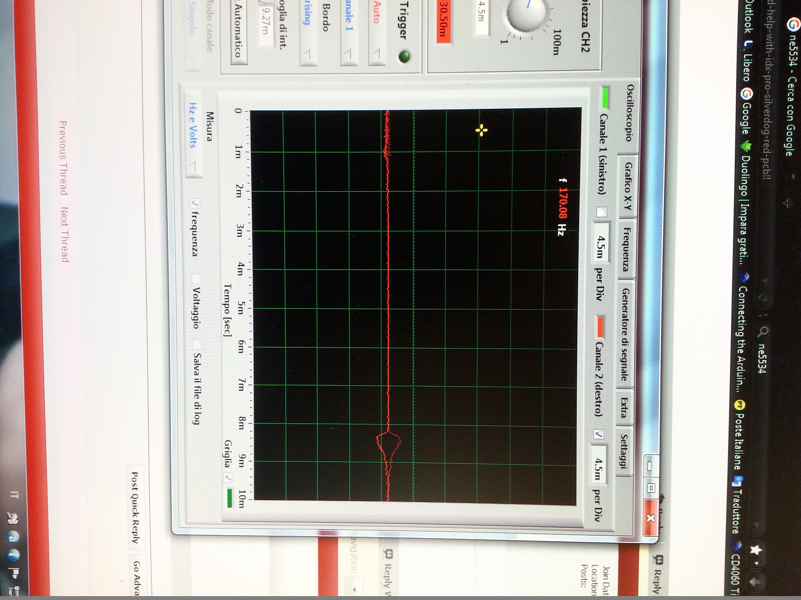Click the bookmark star icon in browser toolbar
The image size is (801, 600).
coord(755,550)
